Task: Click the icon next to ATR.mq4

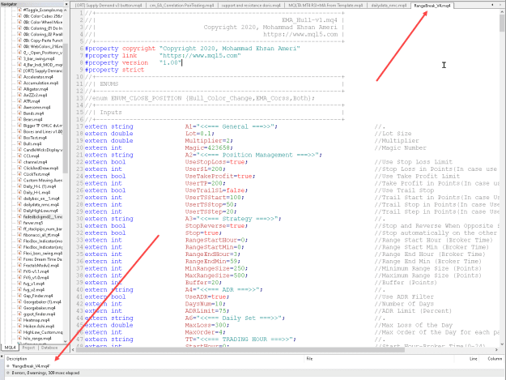Action: pyautogui.click(x=19, y=101)
